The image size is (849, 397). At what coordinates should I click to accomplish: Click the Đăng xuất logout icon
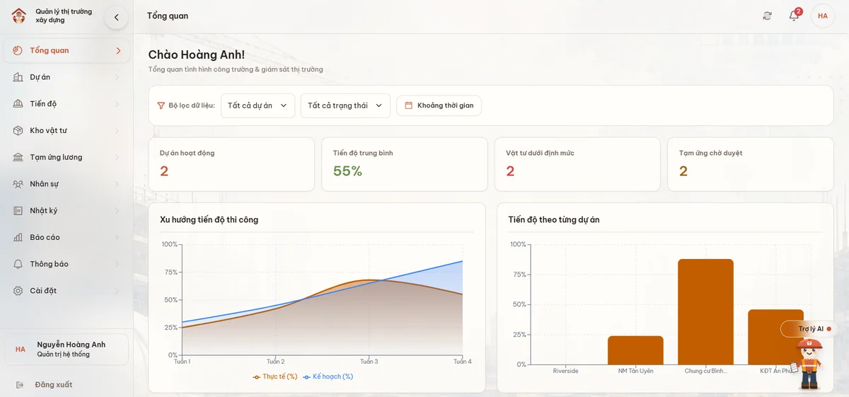(x=20, y=384)
